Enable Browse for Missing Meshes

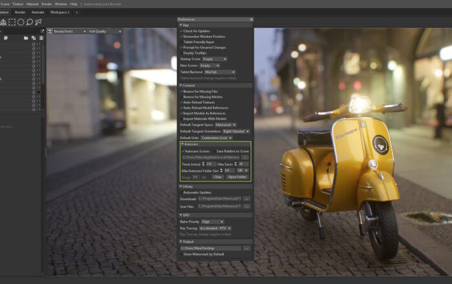click(181, 97)
